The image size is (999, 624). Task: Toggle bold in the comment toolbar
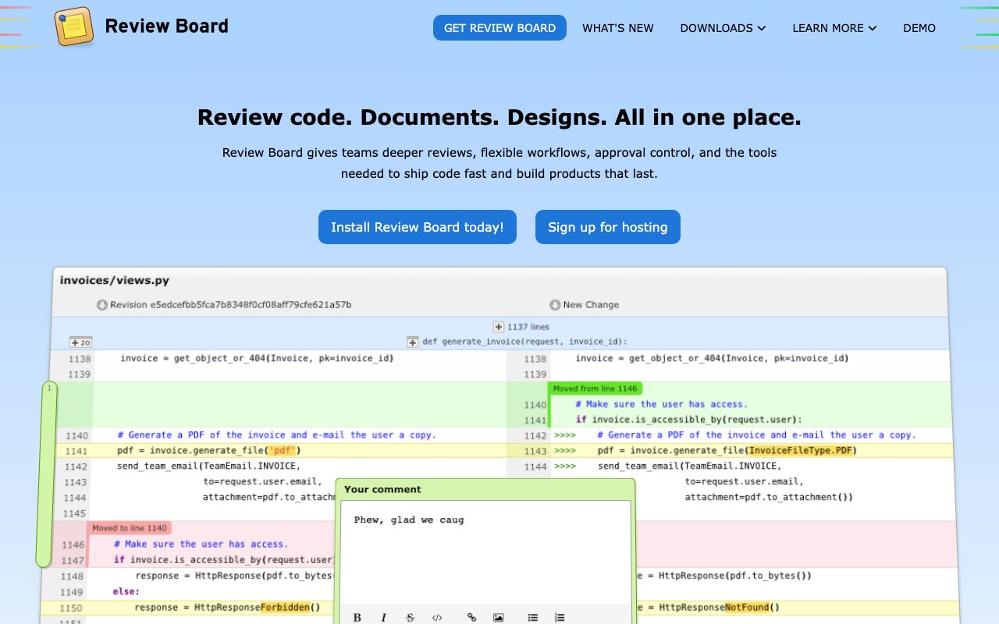(357, 617)
